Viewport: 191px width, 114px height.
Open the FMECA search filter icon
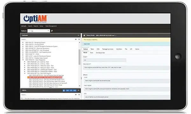[x=79, y=95]
